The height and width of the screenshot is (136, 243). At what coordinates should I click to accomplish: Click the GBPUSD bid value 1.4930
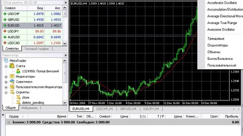point(39,20)
